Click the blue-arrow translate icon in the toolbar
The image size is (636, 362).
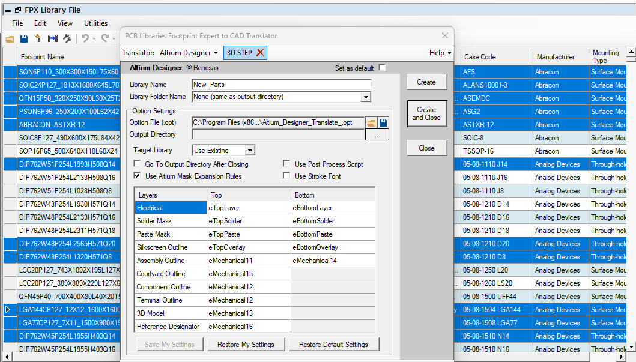click(x=53, y=38)
